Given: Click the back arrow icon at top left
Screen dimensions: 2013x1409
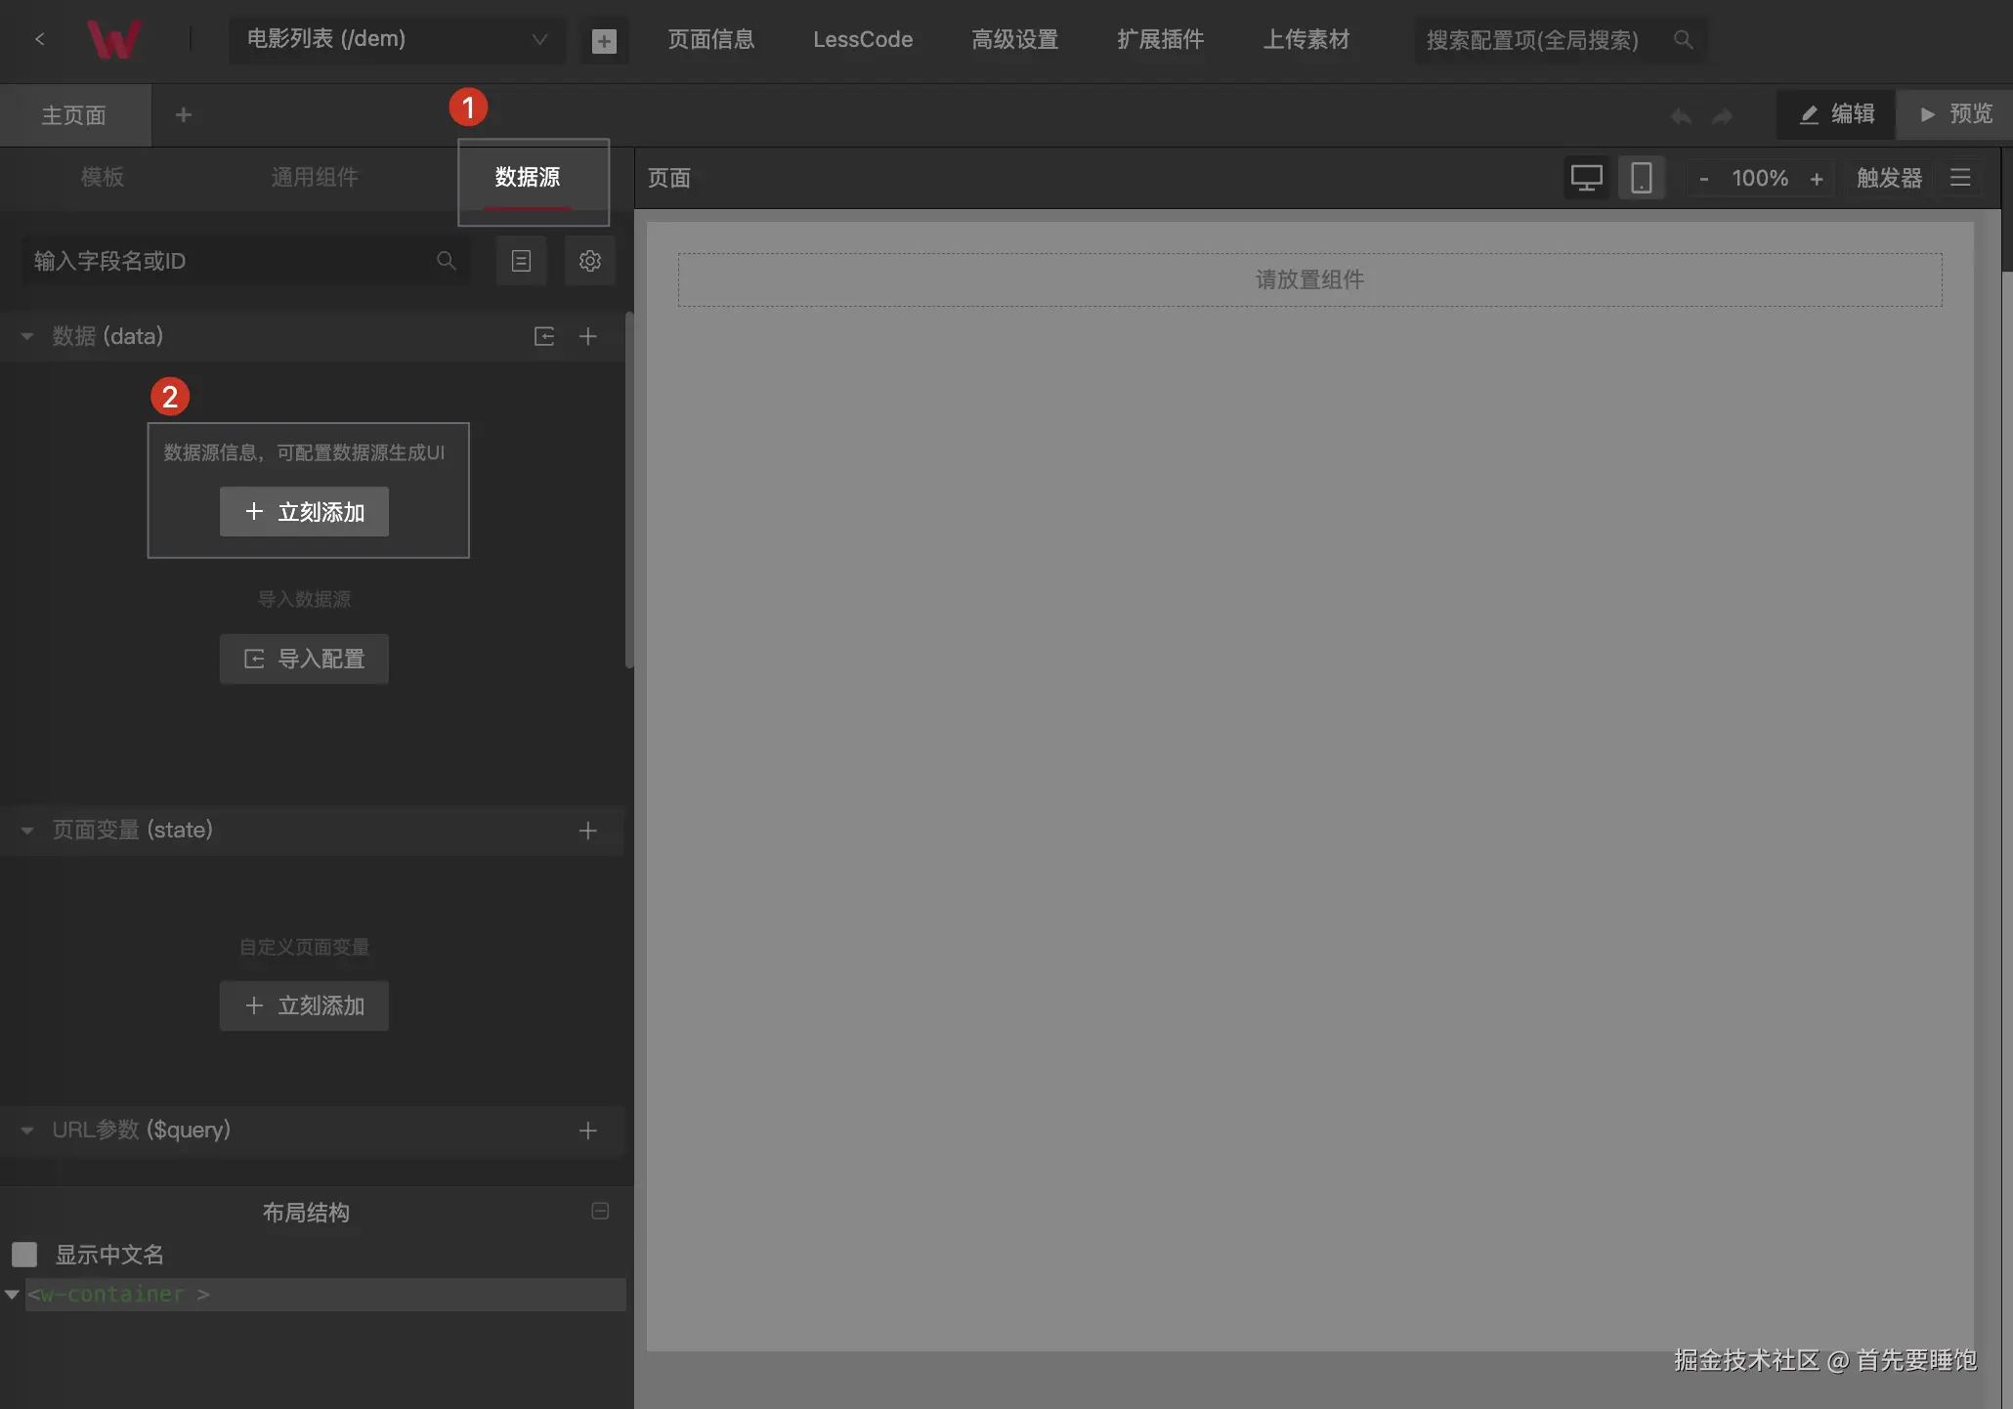Looking at the screenshot, I should (x=40, y=39).
